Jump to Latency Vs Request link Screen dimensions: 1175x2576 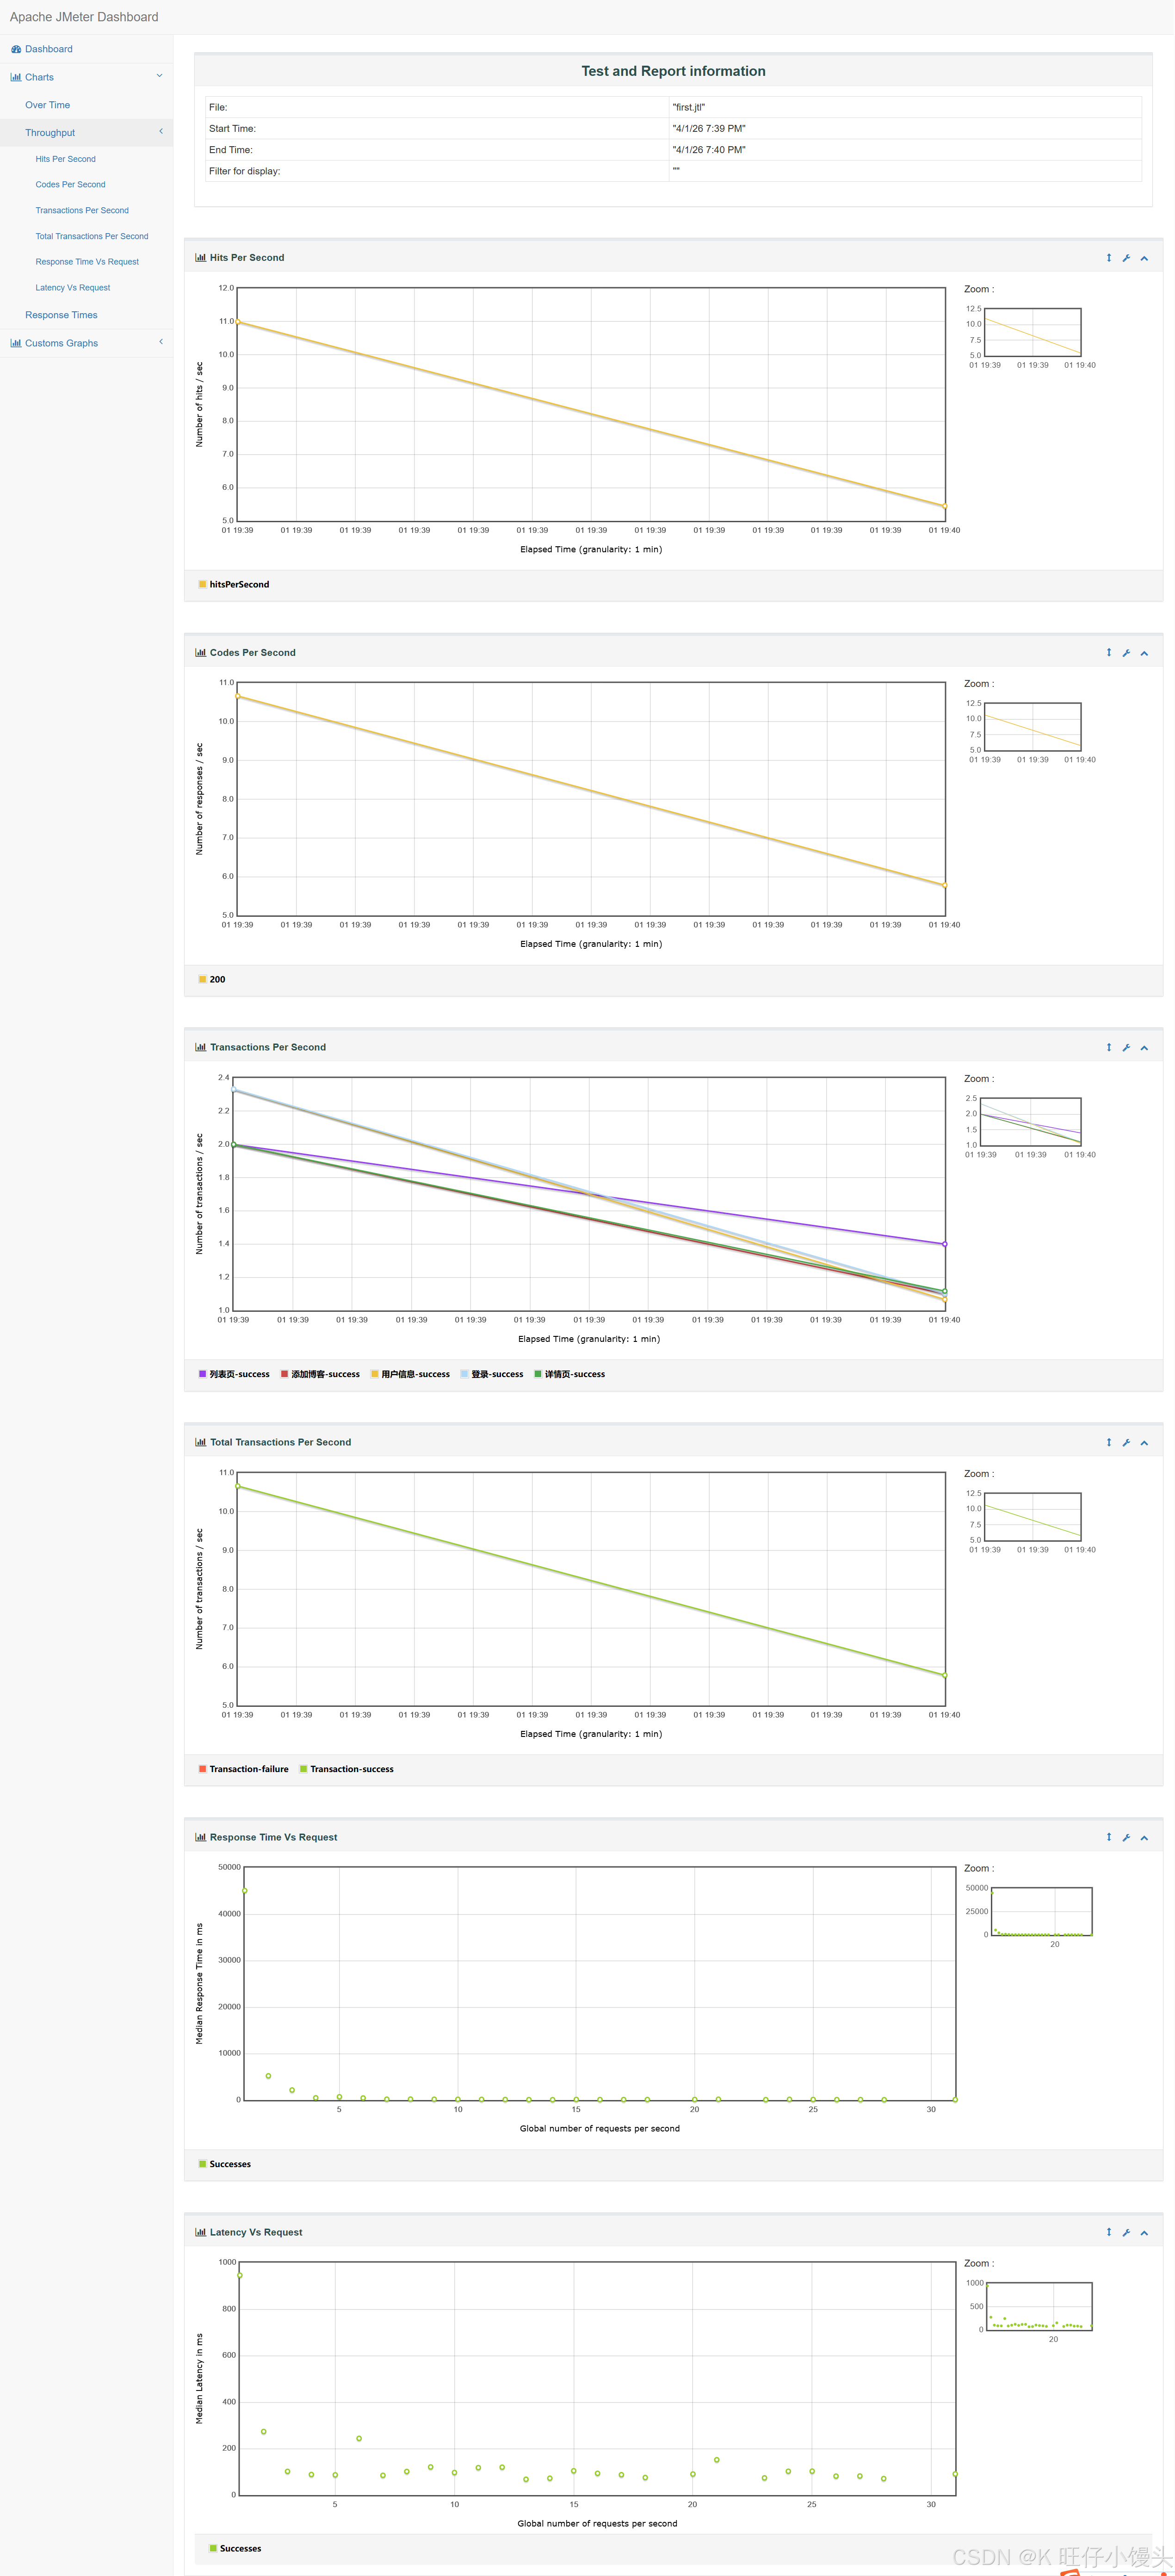(72, 288)
